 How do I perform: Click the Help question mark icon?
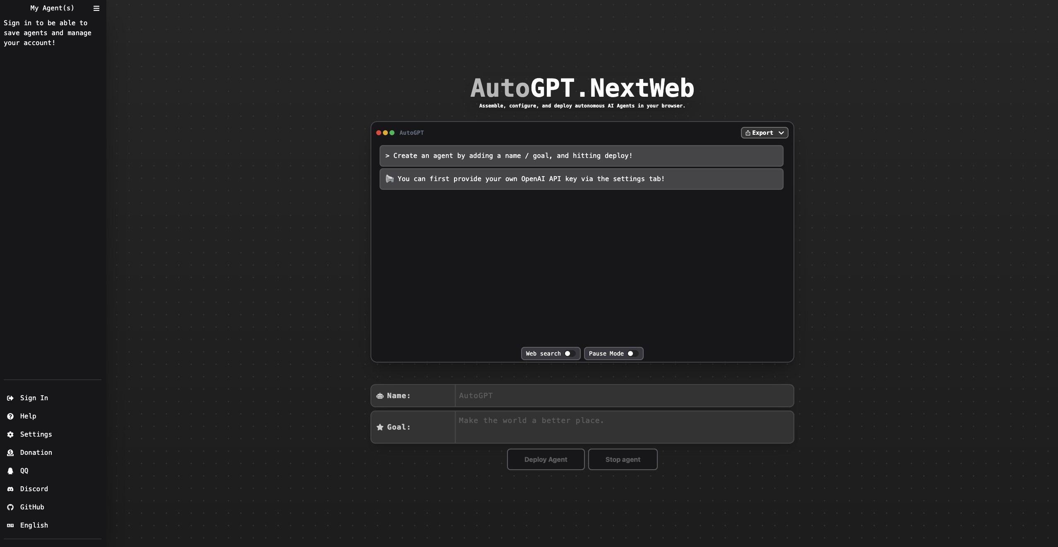tap(10, 416)
